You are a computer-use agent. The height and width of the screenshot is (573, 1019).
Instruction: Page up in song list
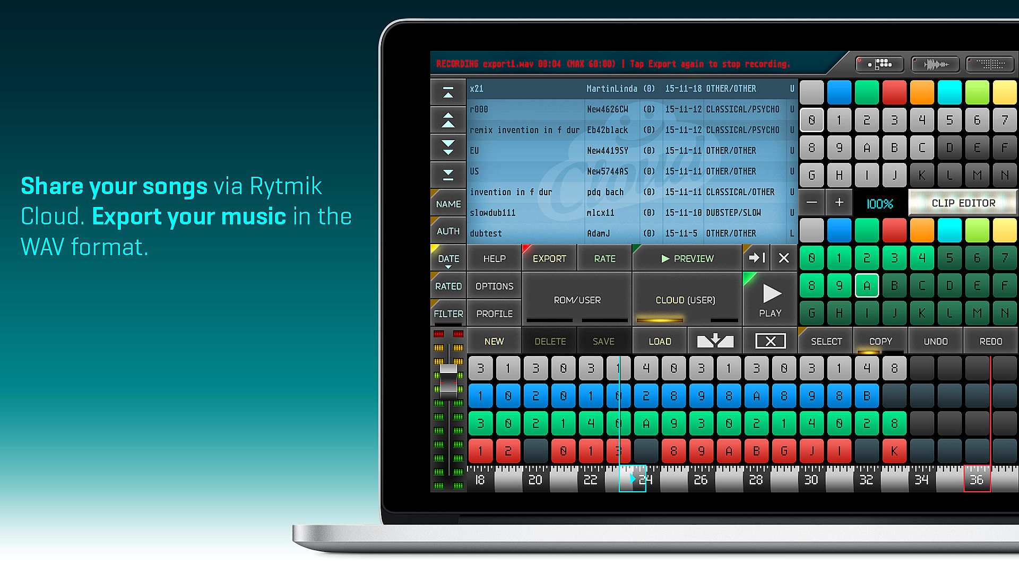coord(448,120)
